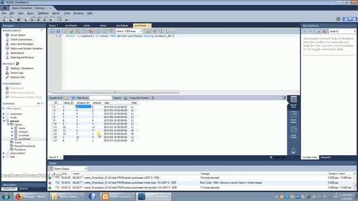Select the Result 3 tab
The width and height of the screenshot is (358, 201).
coord(54,157)
